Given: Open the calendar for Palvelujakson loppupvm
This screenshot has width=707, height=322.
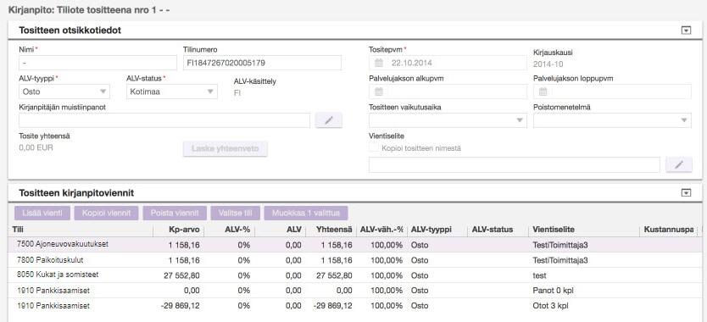Looking at the screenshot, I should coord(543,92).
